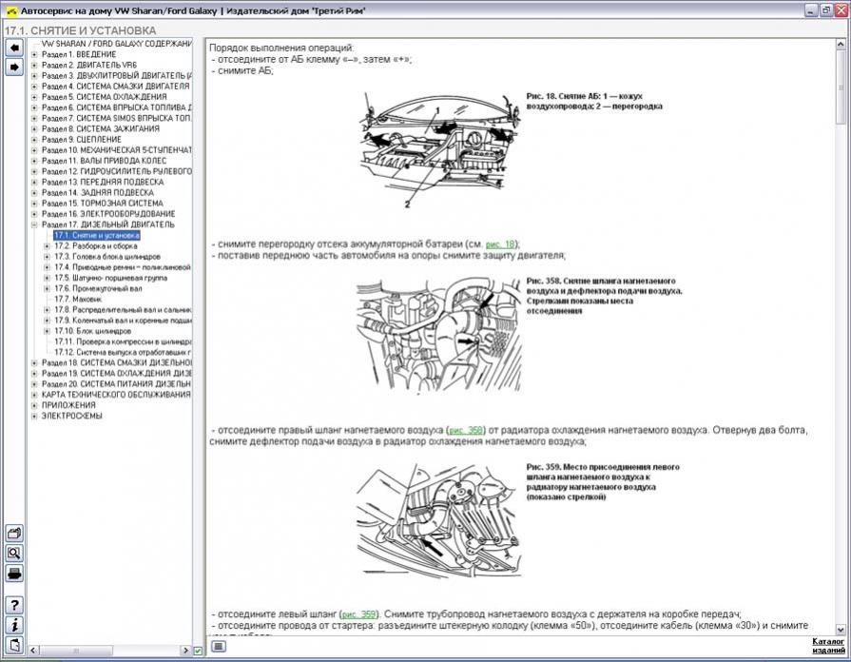Expand Раздел 5. СИСТЕМА ОХЛАЖДЕНИЯ
This screenshot has width=851, height=662.
34,97
